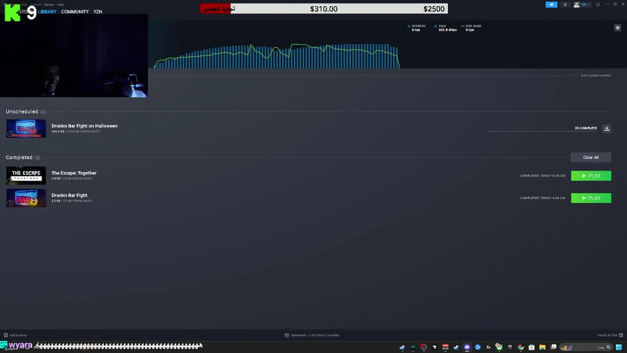The image size is (627, 353).
Task: Click the Disk Usage legend entry
Action: tap(471, 27)
